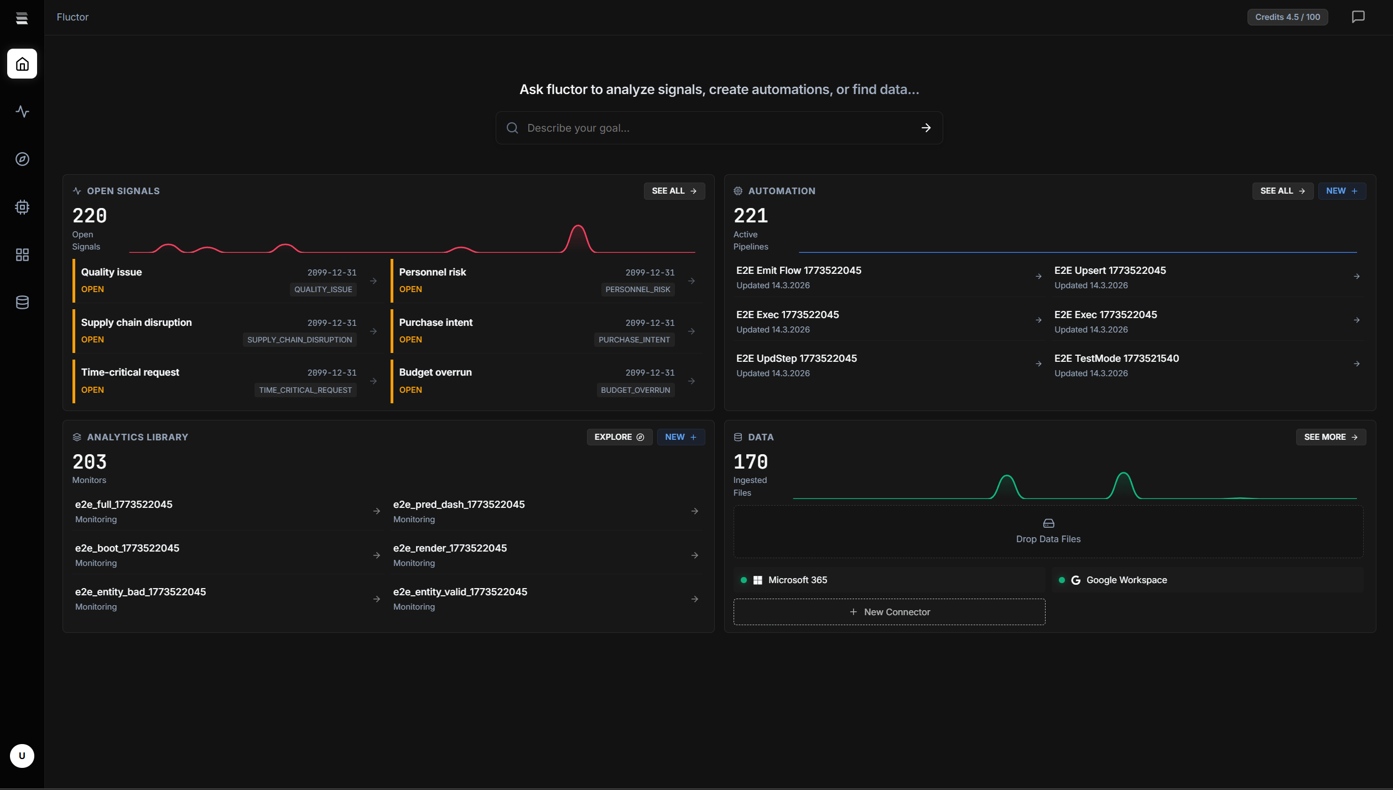Image resolution: width=1393 pixels, height=790 pixels.
Task: Open the Budget overrun signal title
Action: (435, 372)
